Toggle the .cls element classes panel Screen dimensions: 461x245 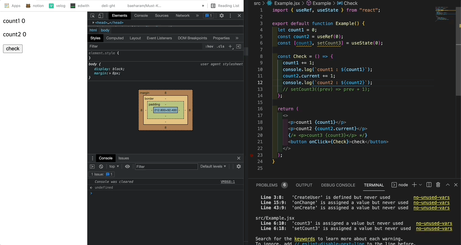click(x=220, y=46)
